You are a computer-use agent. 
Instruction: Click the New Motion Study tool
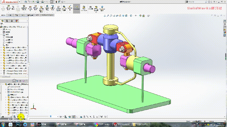click(58, 8)
